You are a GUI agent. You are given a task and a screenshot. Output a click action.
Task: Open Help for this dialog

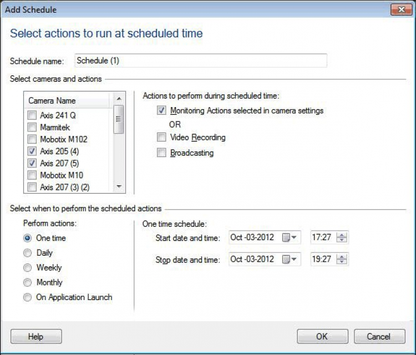pyautogui.click(x=36, y=336)
